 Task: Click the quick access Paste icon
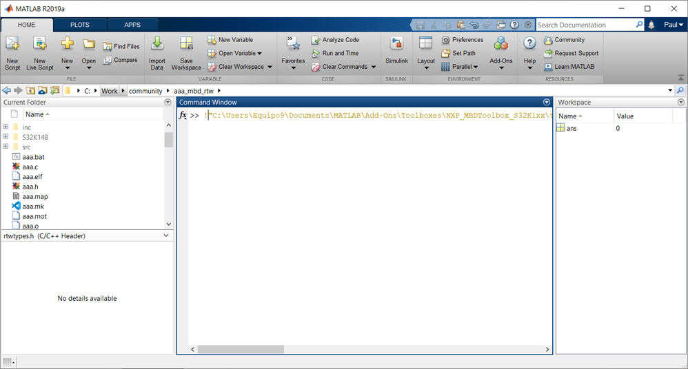461,25
